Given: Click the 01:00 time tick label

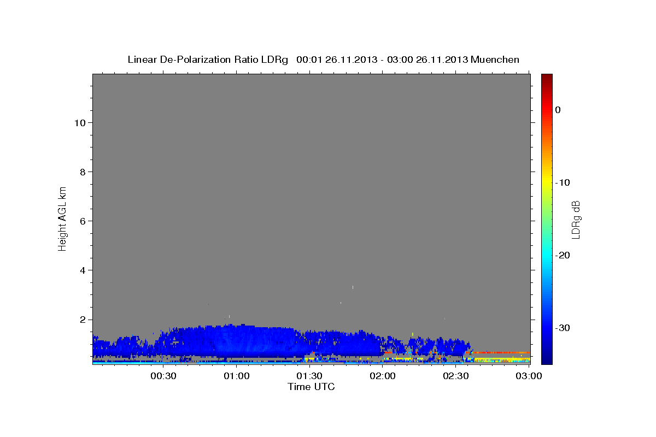Looking at the screenshot, I should point(237,376).
